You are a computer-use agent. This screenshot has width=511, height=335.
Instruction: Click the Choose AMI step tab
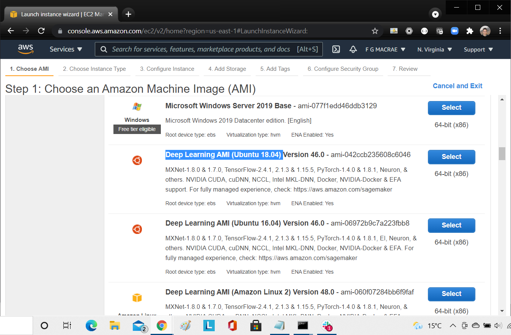(29, 69)
